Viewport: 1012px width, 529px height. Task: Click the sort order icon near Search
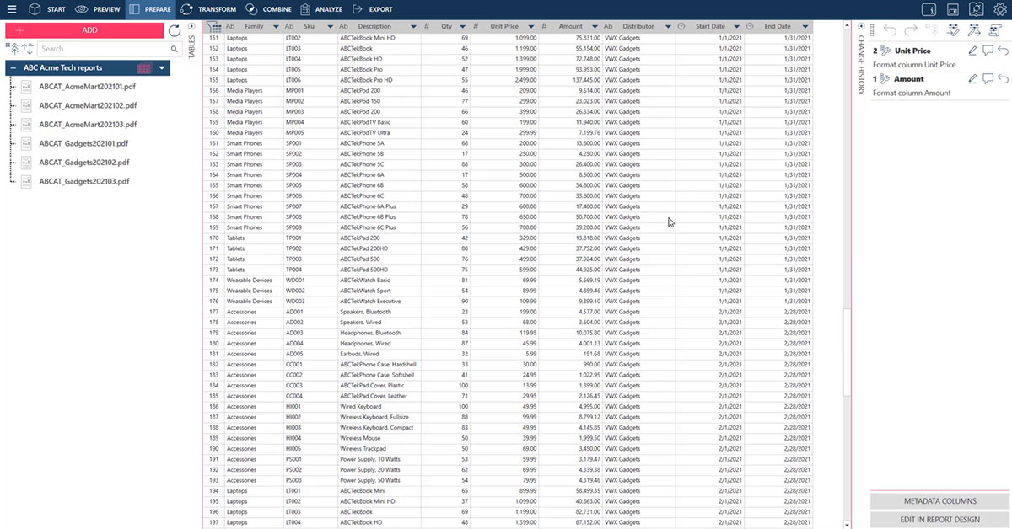(x=27, y=49)
